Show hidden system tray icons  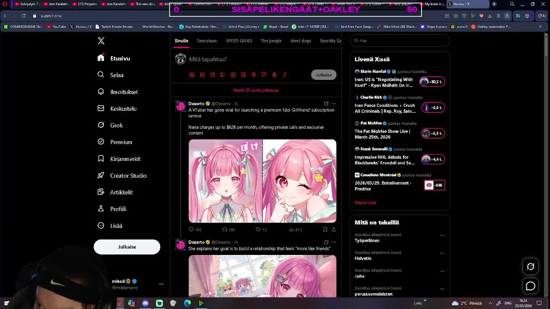[x=490, y=303]
